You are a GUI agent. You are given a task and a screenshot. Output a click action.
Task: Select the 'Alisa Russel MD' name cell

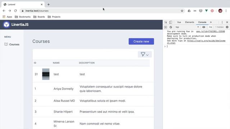64,101
